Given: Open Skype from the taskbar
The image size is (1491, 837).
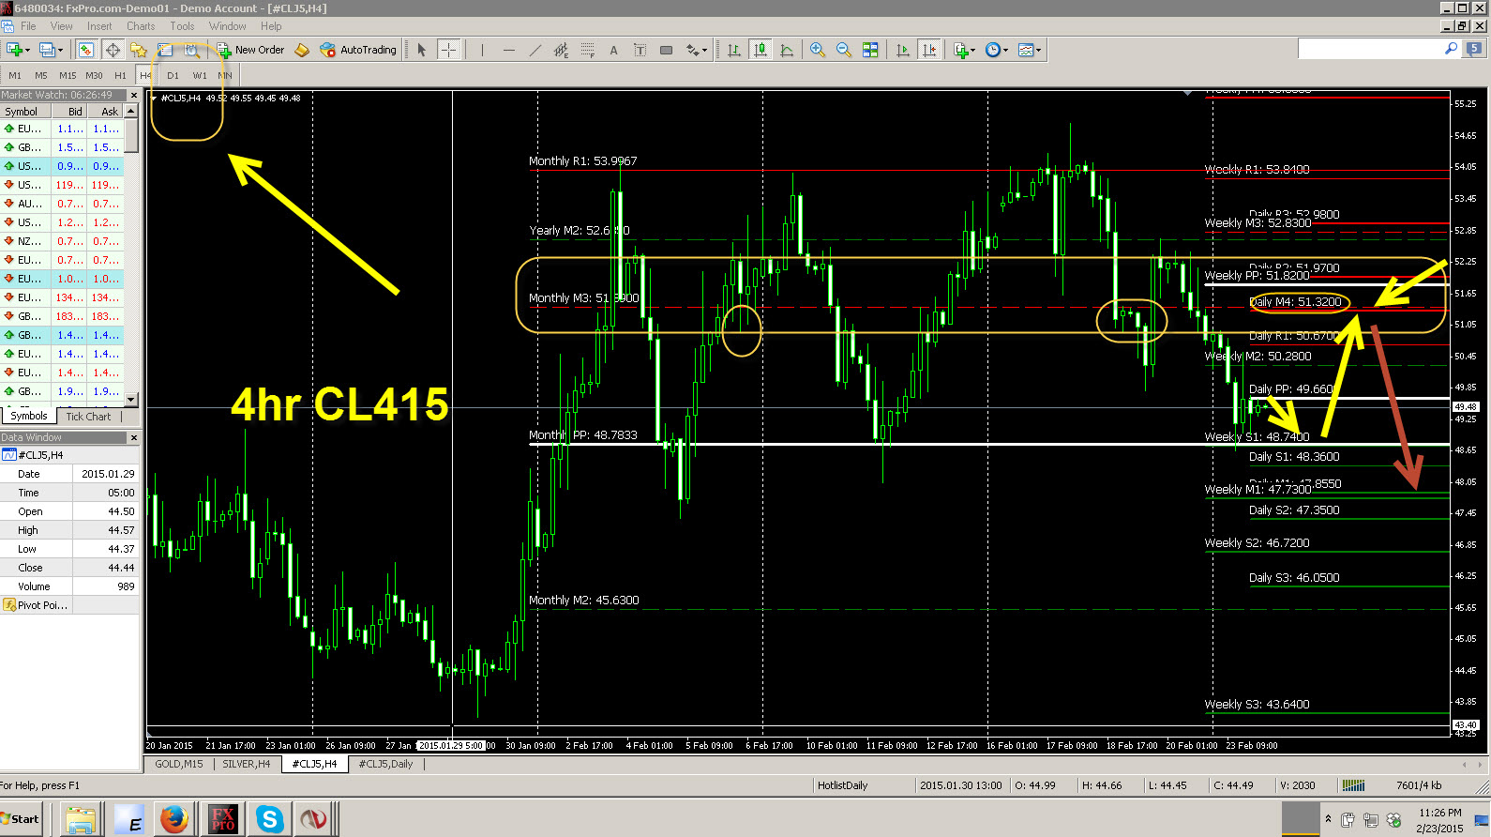Looking at the screenshot, I should (x=269, y=819).
